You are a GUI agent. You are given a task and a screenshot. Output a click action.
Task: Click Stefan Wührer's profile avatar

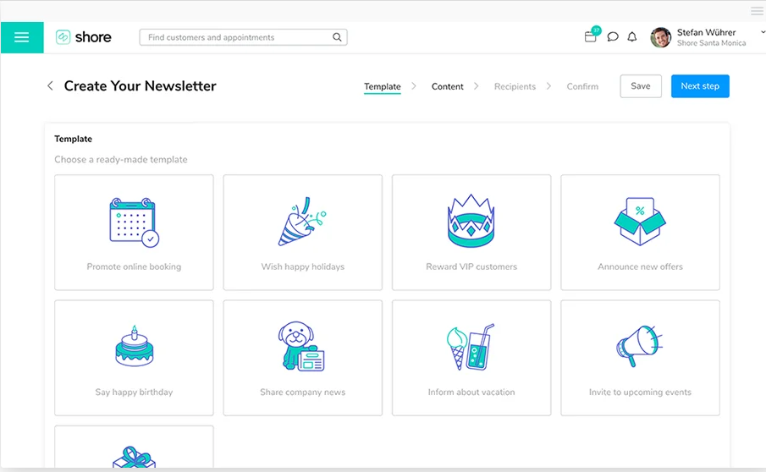tap(660, 37)
